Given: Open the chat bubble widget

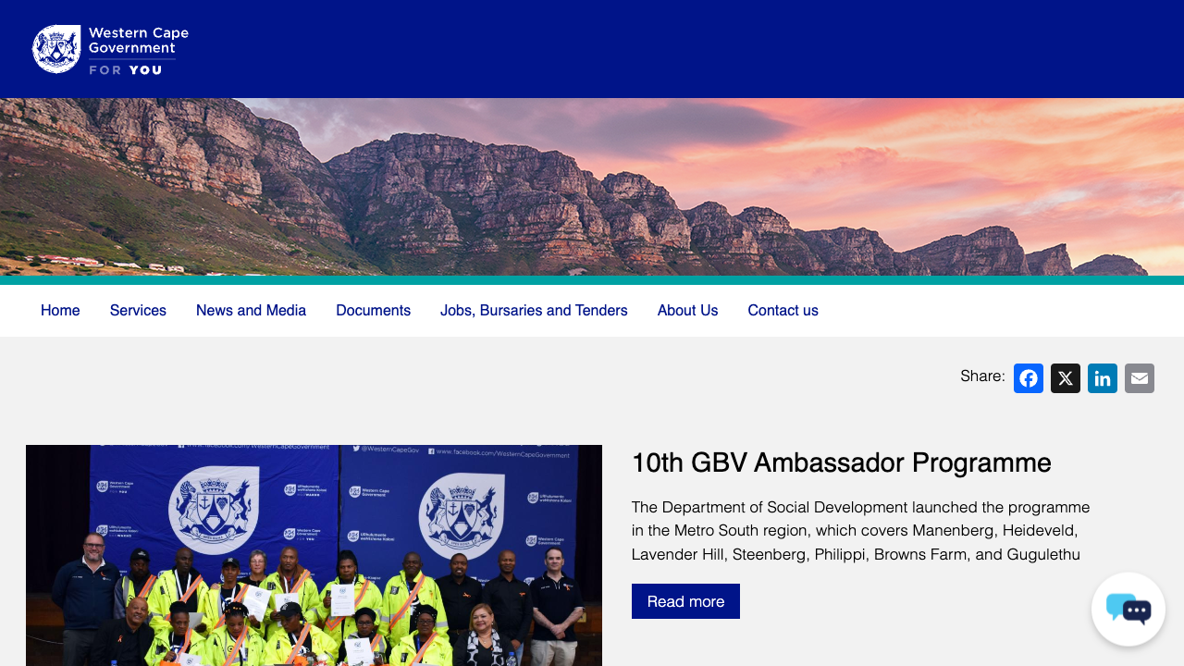Looking at the screenshot, I should click(x=1128, y=609).
